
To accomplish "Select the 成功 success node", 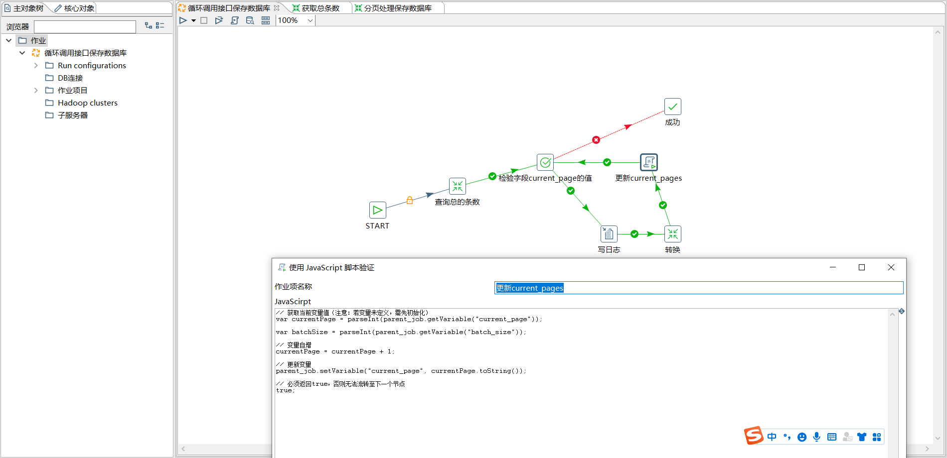I will click(672, 107).
